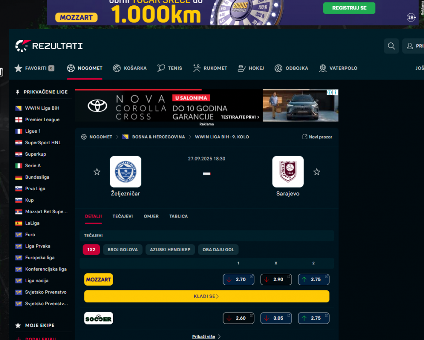The height and width of the screenshot is (340, 424).
Task: Open AdChoices info icon on Toyota ad
Action: click(x=329, y=92)
